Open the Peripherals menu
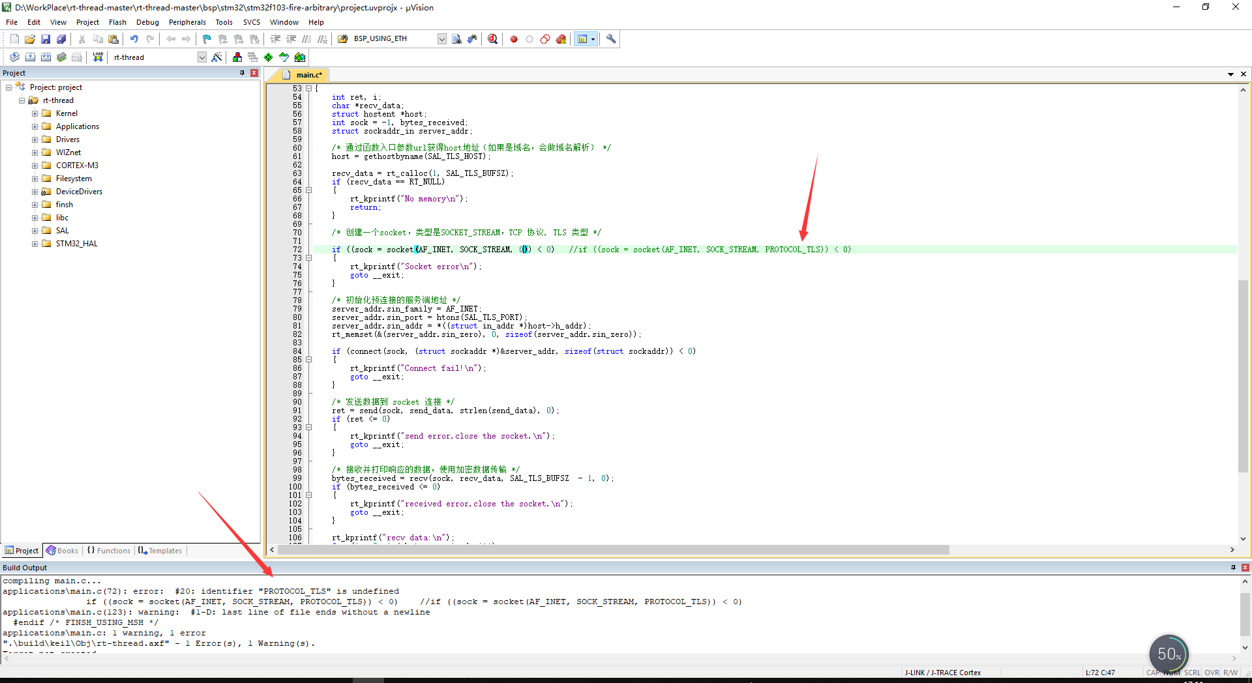Viewport: 1252px width, 683px height. [x=187, y=22]
